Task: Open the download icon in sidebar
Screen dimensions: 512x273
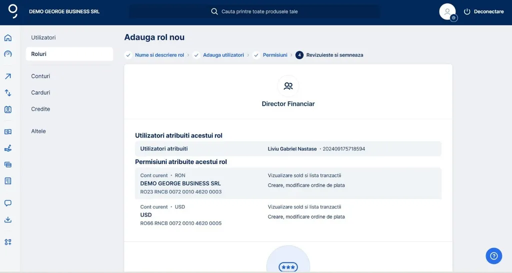Action: point(8,219)
